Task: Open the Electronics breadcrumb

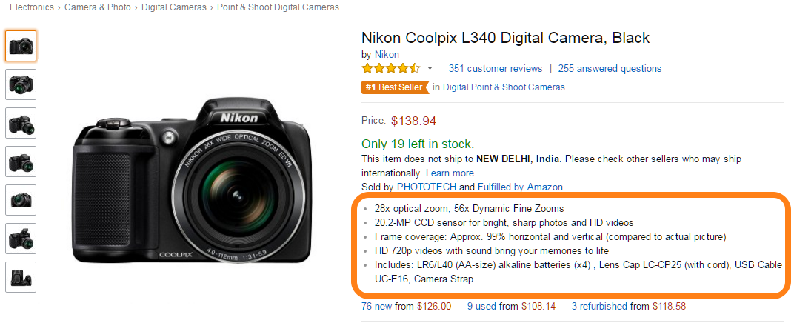Action: coord(32,7)
